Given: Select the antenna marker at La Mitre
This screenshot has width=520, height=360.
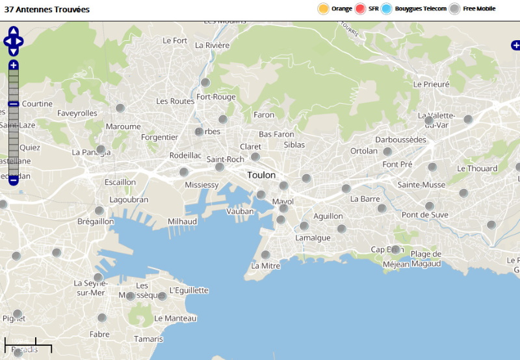Looking at the screenshot, I should (265, 254).
